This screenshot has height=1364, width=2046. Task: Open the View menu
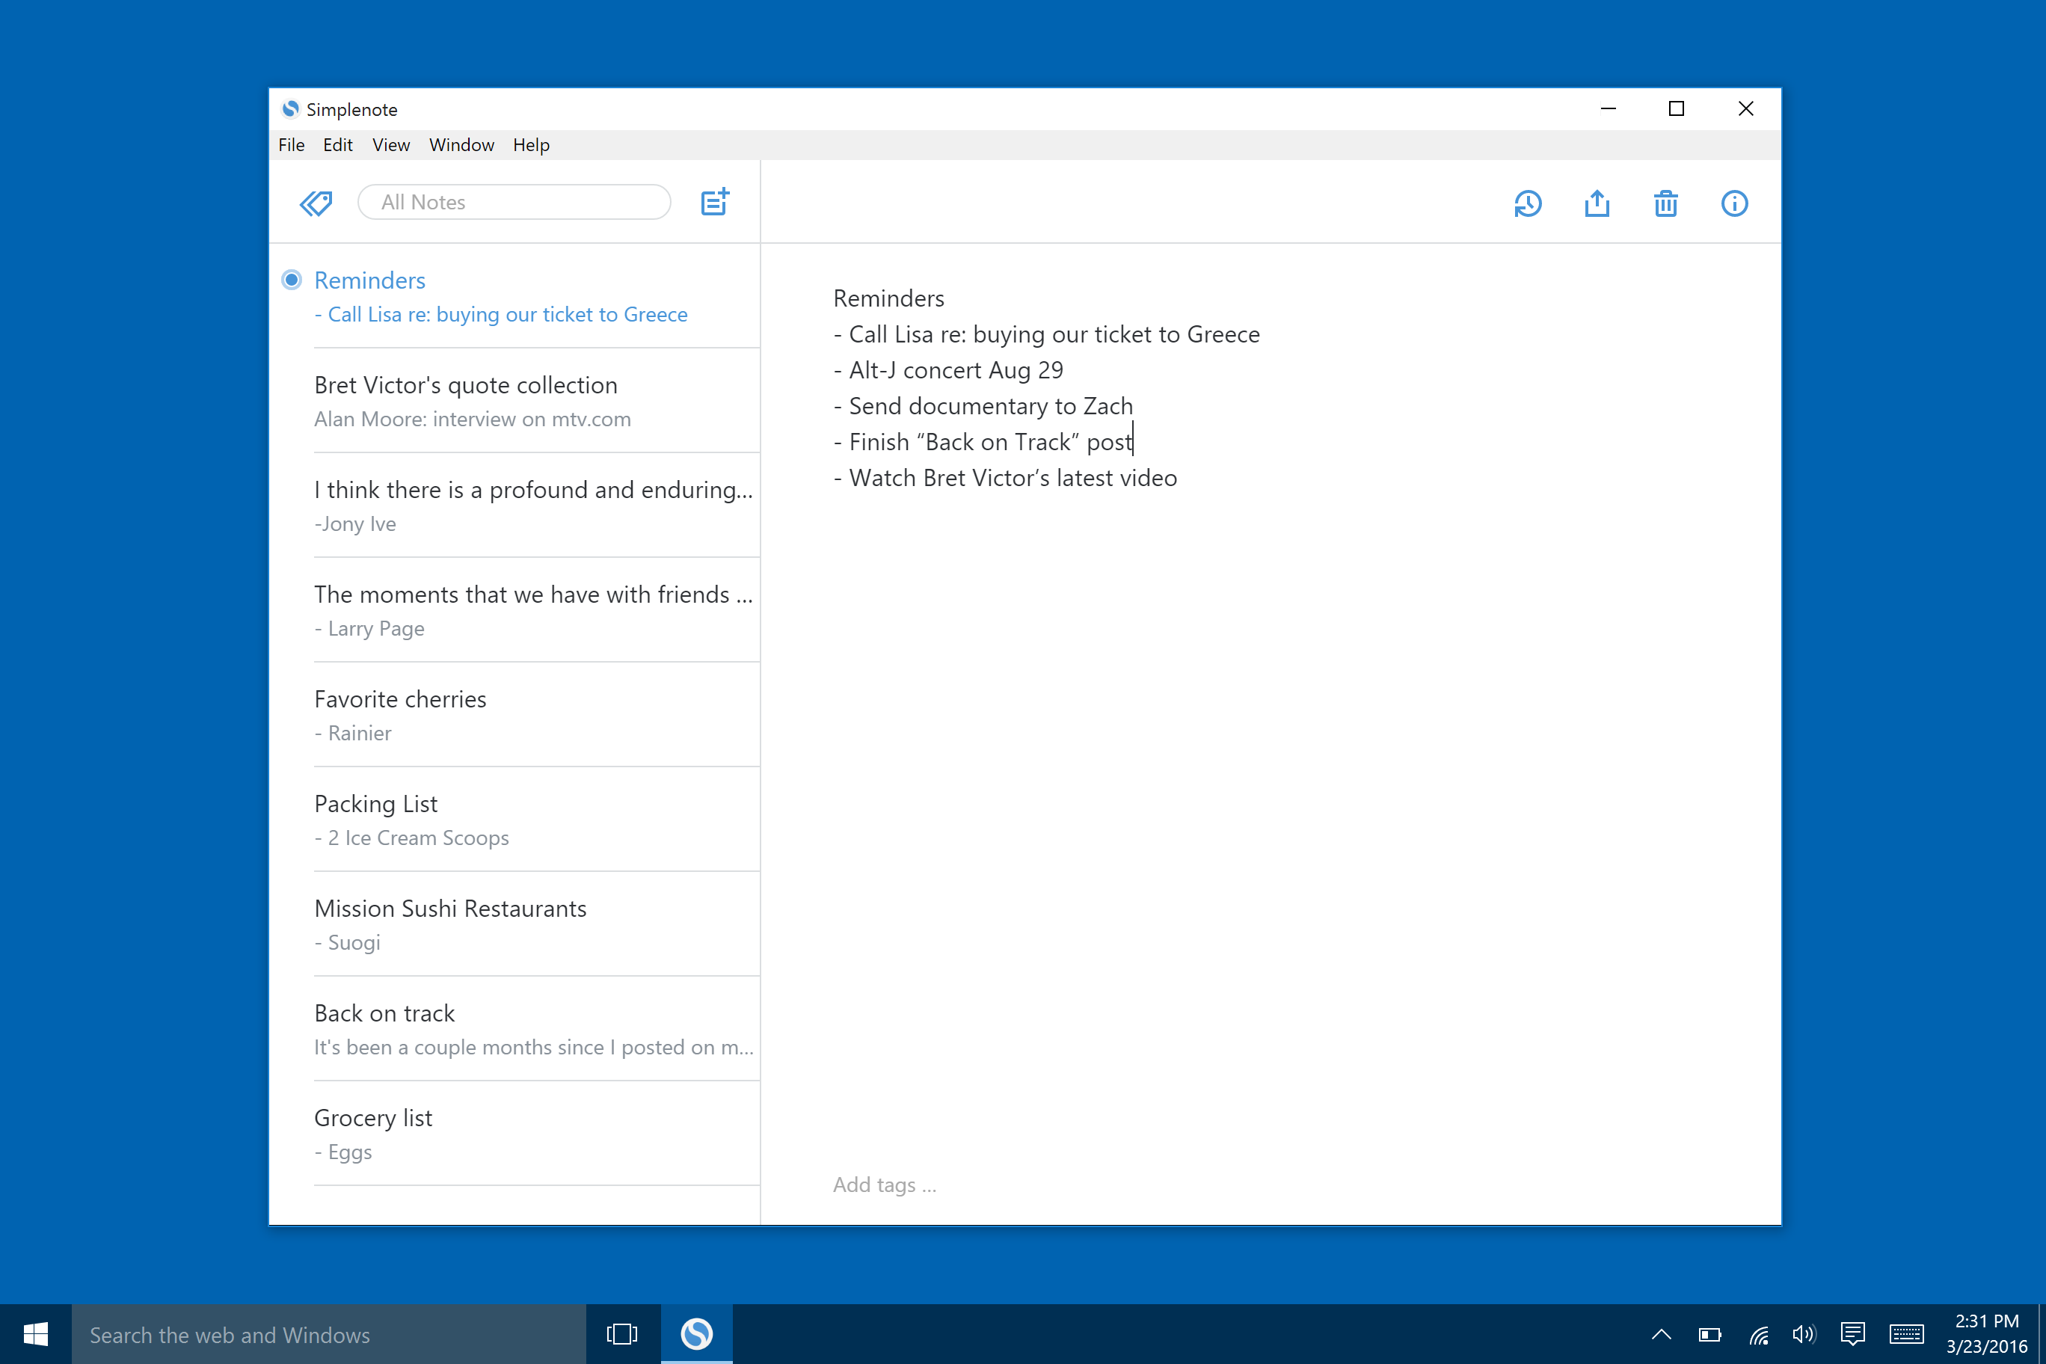(x=390, y=145)
